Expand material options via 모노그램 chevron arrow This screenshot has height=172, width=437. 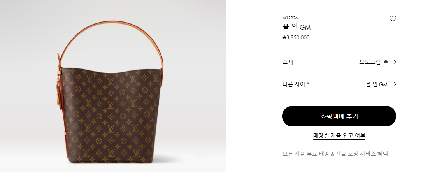click(395, 62)
